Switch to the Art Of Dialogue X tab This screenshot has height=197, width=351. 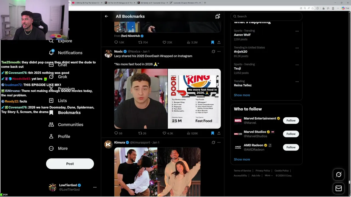(120, 3)
